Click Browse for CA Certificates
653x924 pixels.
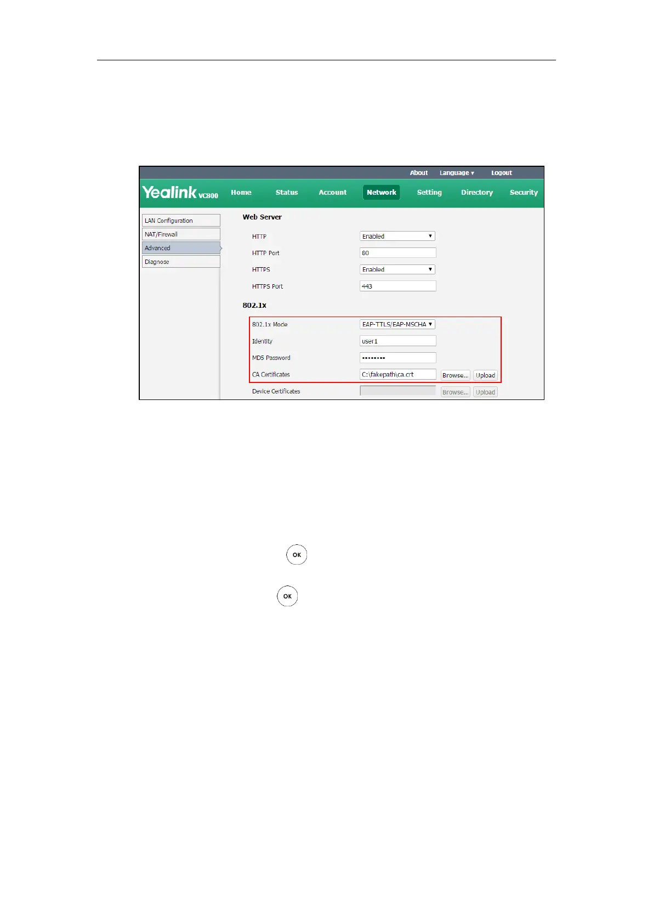tap(455, 375)
